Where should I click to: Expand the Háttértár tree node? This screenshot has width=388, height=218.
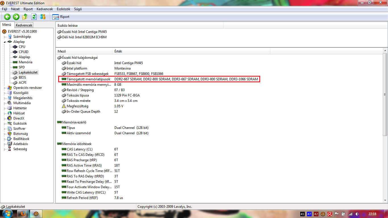(x=5, y=108)
